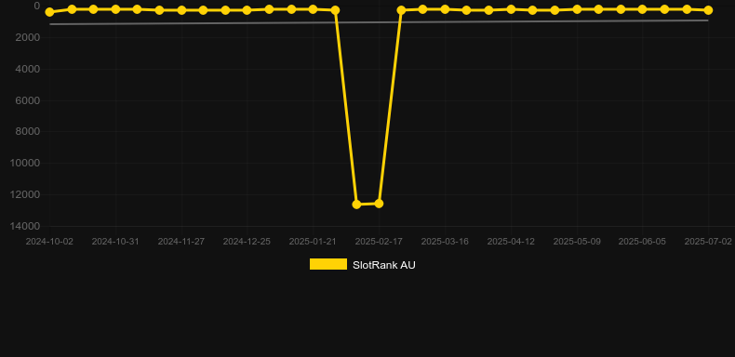Click the 2025-03-16 x-axis date label

pyautogui.click(x=445, y=242)
